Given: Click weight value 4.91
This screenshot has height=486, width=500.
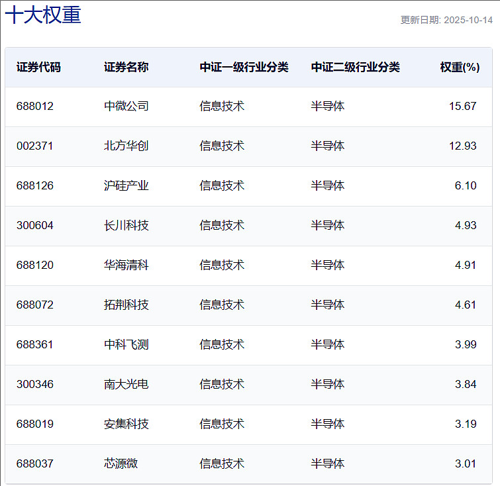Looking at the screenshot, I should tap(466, 265).
